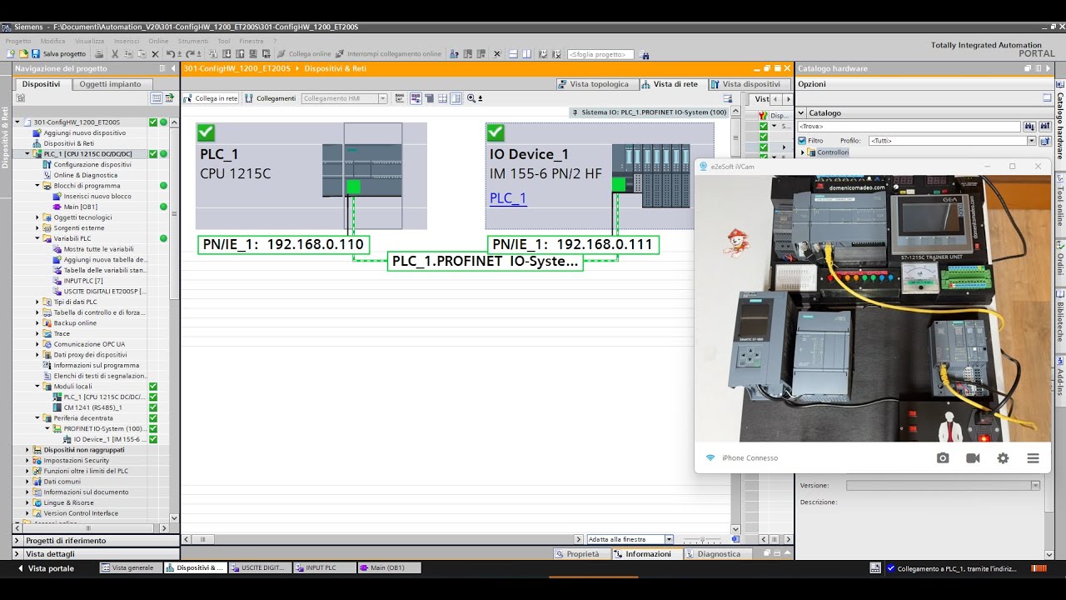Open the Online menu

[x=158, y=41]
